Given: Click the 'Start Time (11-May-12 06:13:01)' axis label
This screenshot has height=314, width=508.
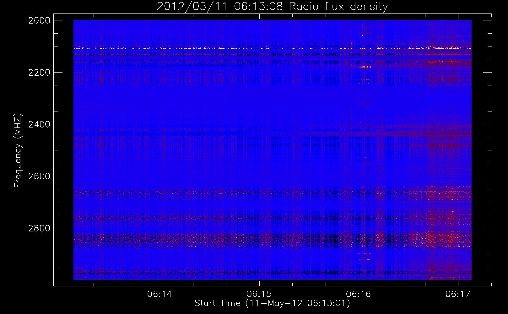Looking at the screenshot, I should (272, 304).
